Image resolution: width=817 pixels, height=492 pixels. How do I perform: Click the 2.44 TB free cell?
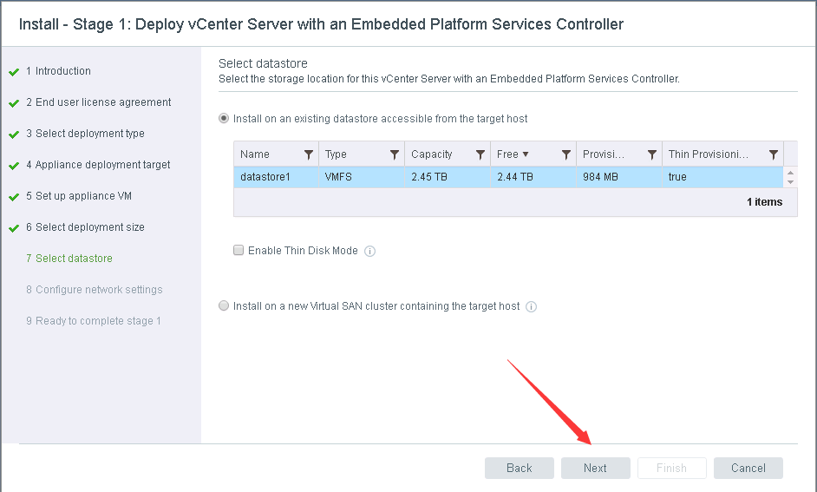(533, 177)
